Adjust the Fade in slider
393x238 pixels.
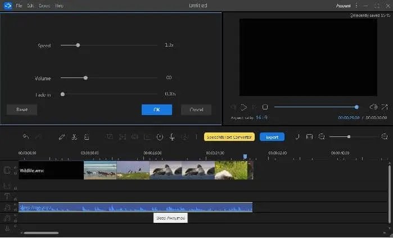[x=109, y=94]
